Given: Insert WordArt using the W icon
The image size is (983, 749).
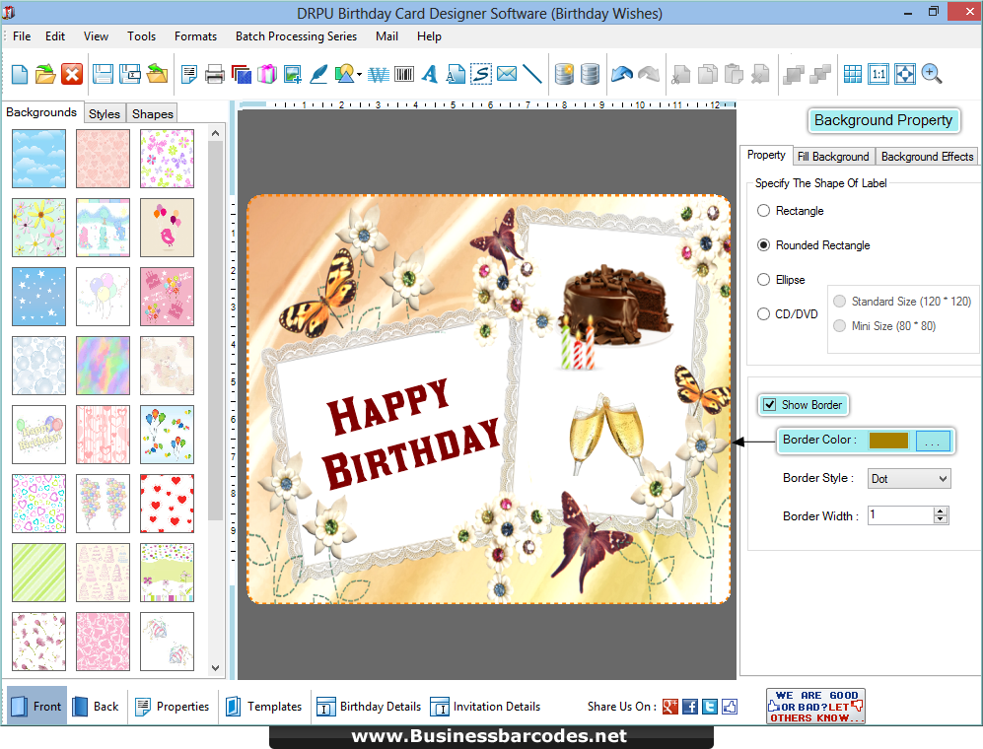Looking at the screenshot, I should 378,75.
